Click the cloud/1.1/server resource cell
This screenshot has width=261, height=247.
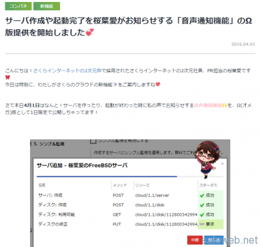152,196
